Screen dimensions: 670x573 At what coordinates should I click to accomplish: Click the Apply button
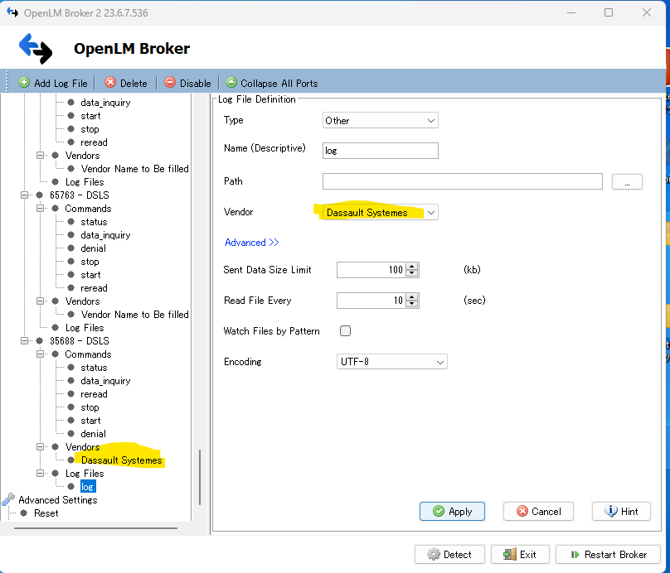452,511
